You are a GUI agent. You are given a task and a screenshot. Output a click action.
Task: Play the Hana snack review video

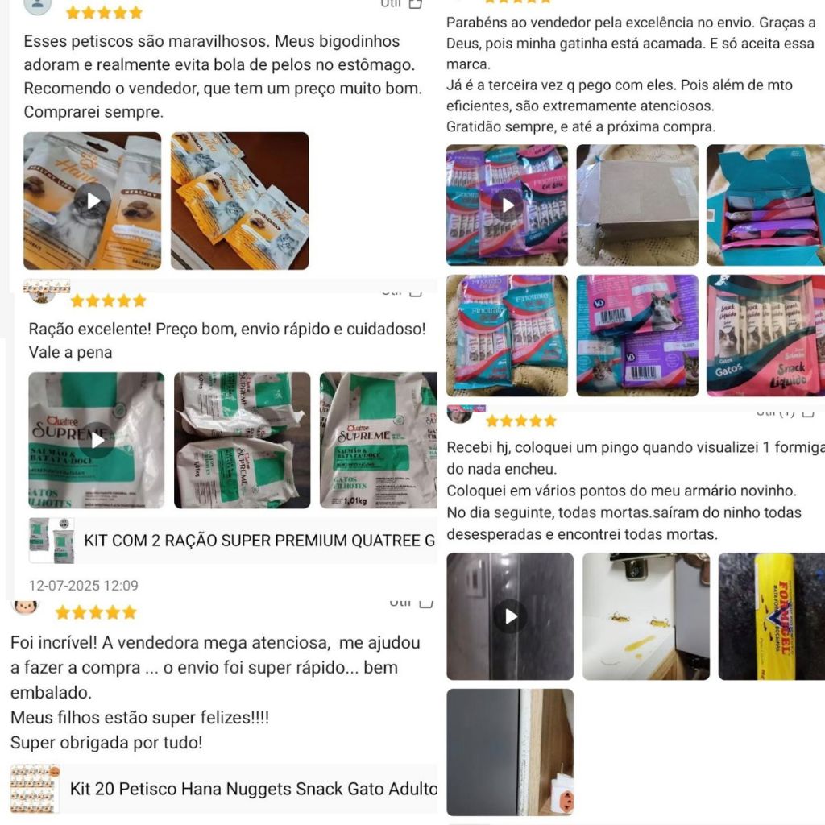pos(93,201)
